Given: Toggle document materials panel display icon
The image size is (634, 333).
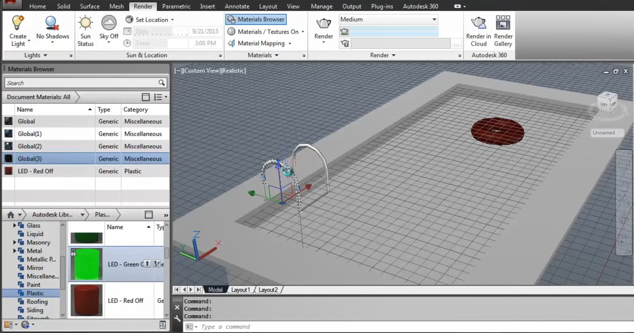Looking at the screenshot, I should point(146,97).
